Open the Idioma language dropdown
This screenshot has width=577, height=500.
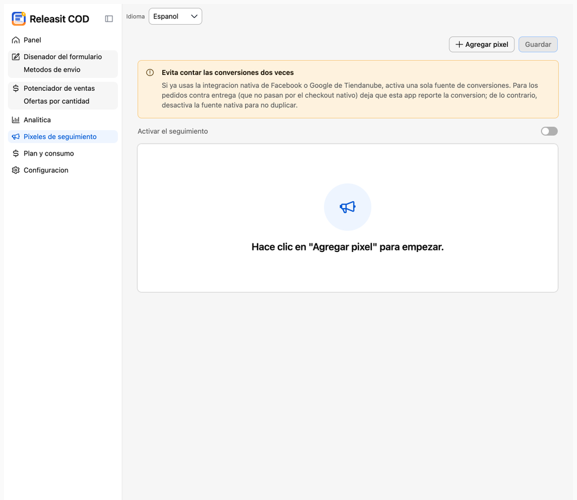(175, 16)
